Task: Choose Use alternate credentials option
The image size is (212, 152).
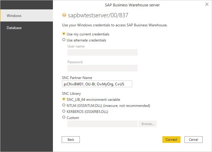Action: [64, 40]
